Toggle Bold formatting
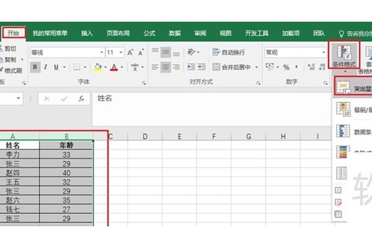 coord(35,67)
